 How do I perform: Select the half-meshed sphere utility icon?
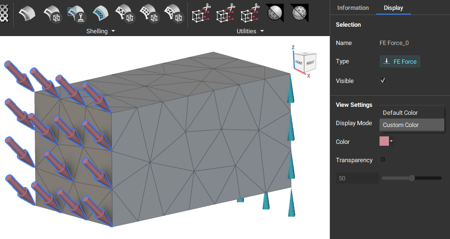pos(275,13)
